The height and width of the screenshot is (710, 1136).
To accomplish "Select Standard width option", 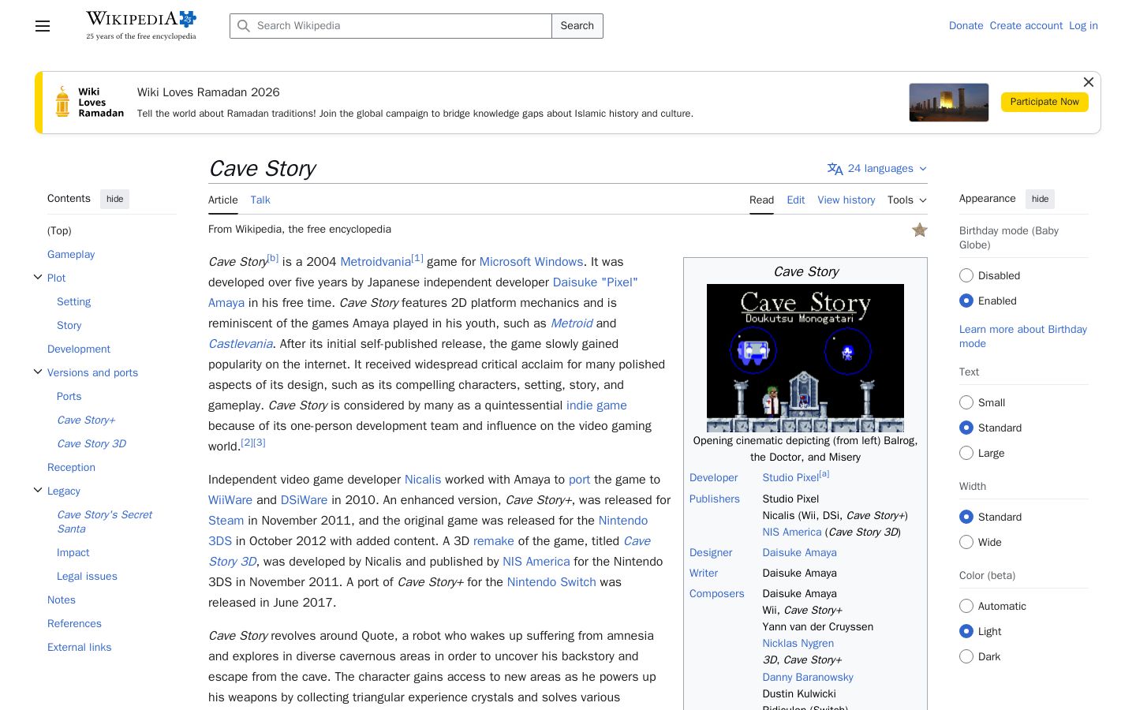I will 966,517.
